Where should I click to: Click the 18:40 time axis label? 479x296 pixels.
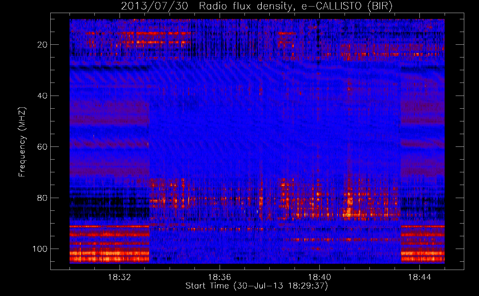point(319,277)
